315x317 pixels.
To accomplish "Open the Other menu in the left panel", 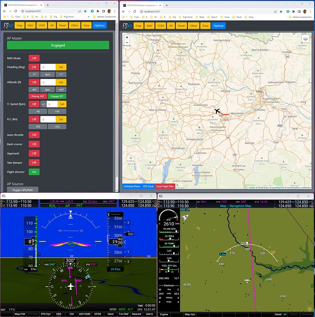I will [x=74, y=26].
